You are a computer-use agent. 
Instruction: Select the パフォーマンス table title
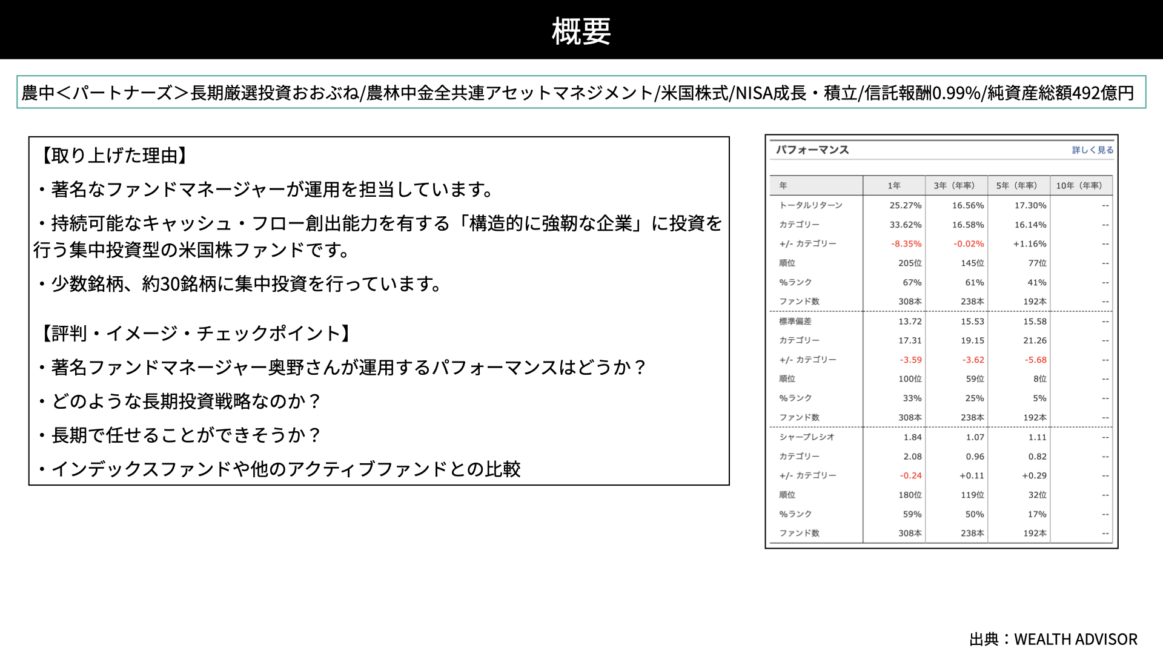(812, 150)
